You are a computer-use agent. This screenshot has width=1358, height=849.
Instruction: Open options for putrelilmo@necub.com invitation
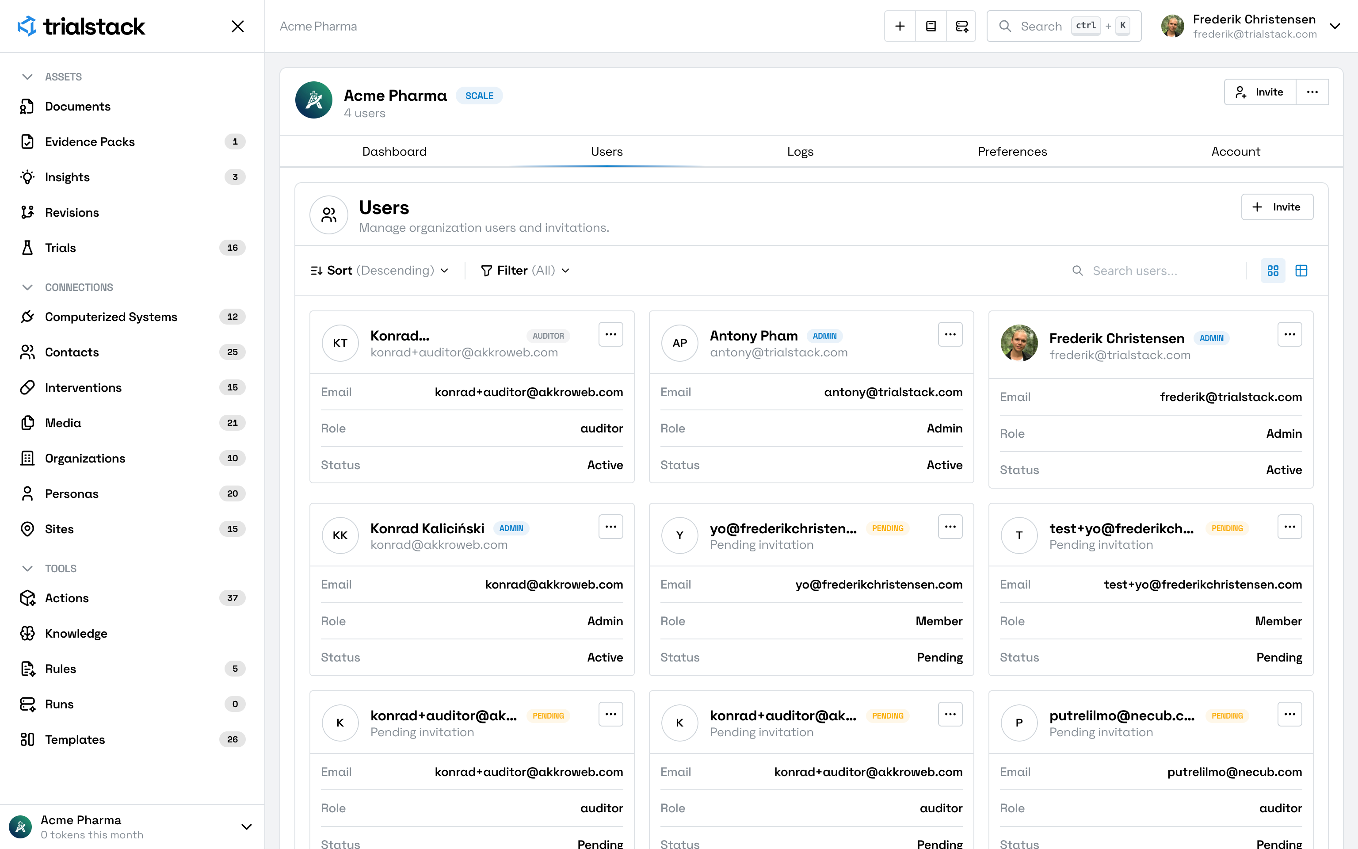pos(1289,714)
